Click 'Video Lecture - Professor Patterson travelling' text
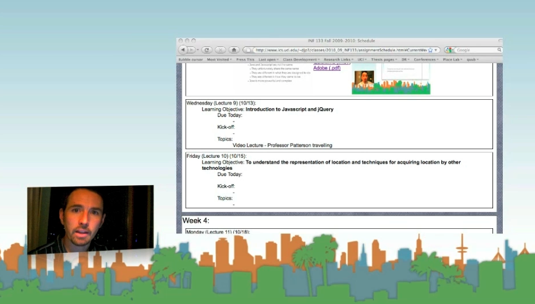Viewport: 535px width, 304px height. 283,145
